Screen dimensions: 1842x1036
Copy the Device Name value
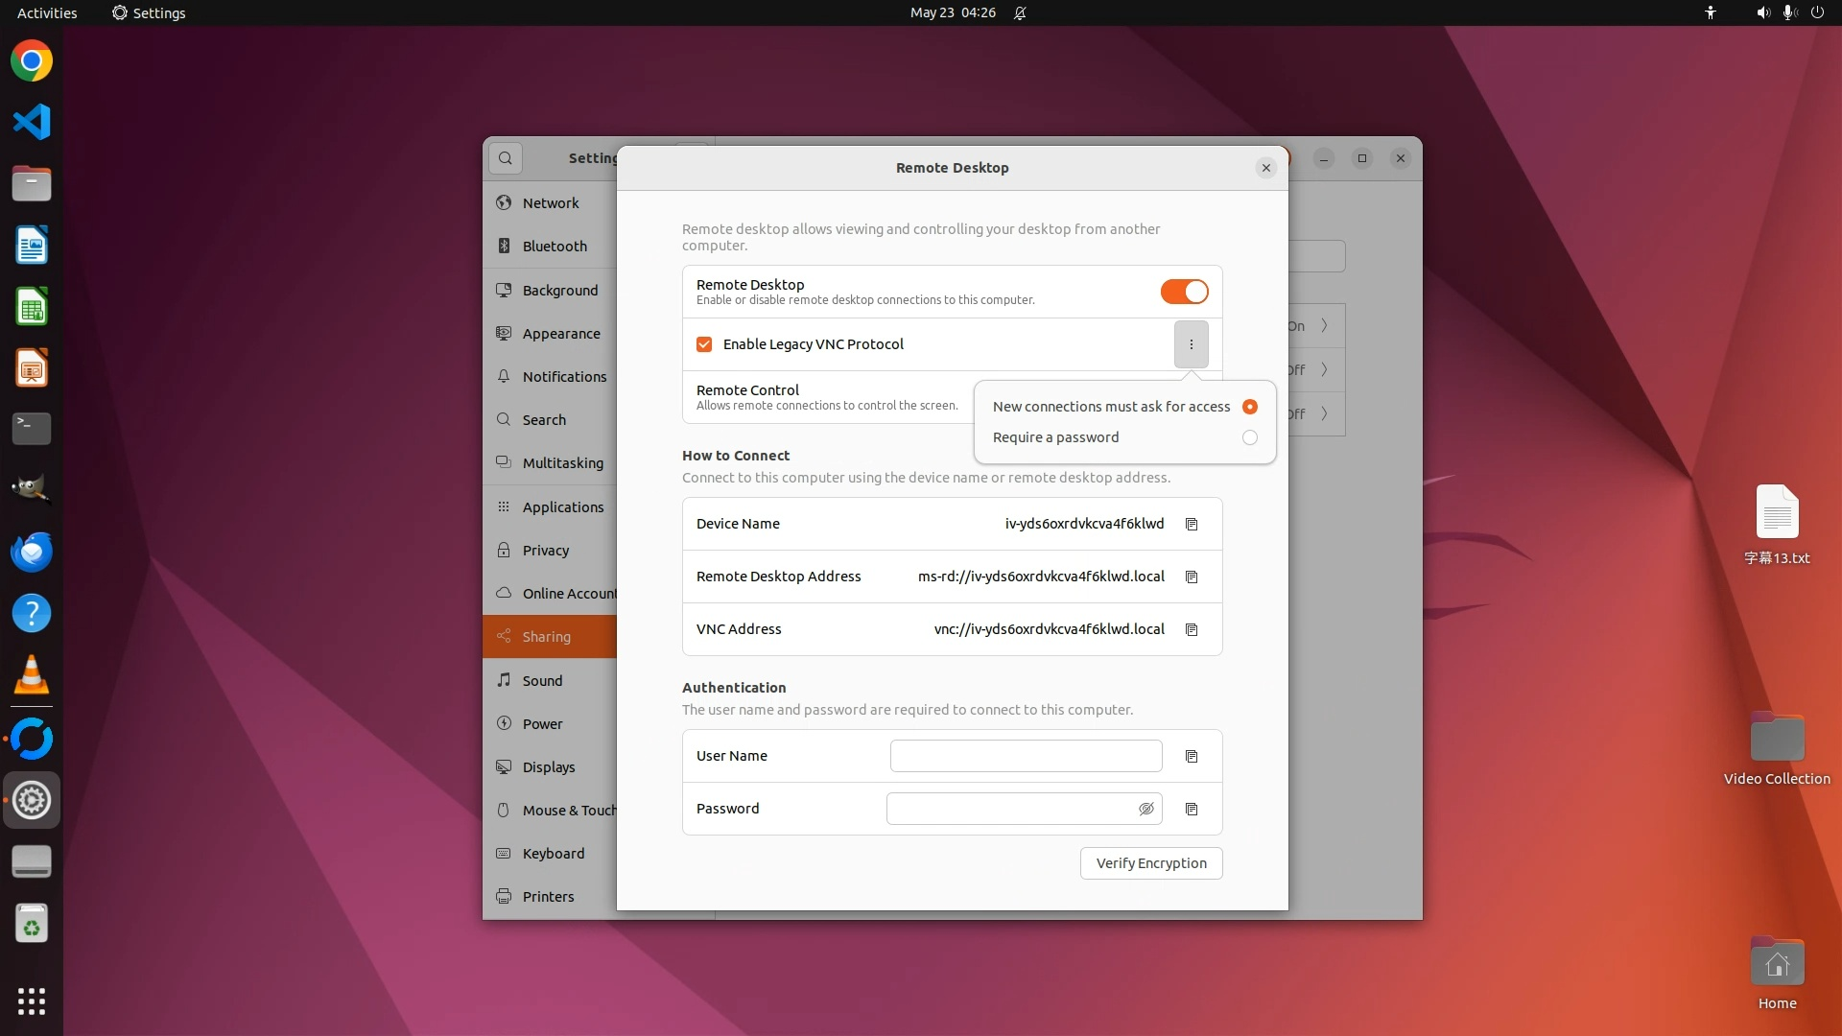(x=1192, y=524)
